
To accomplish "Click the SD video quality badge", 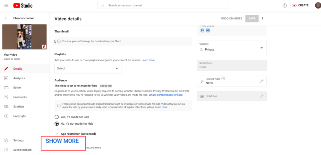I will 202,31.
